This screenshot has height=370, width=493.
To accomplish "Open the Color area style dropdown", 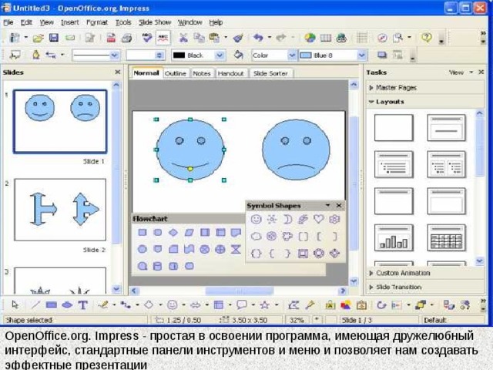I will [292, 55].
